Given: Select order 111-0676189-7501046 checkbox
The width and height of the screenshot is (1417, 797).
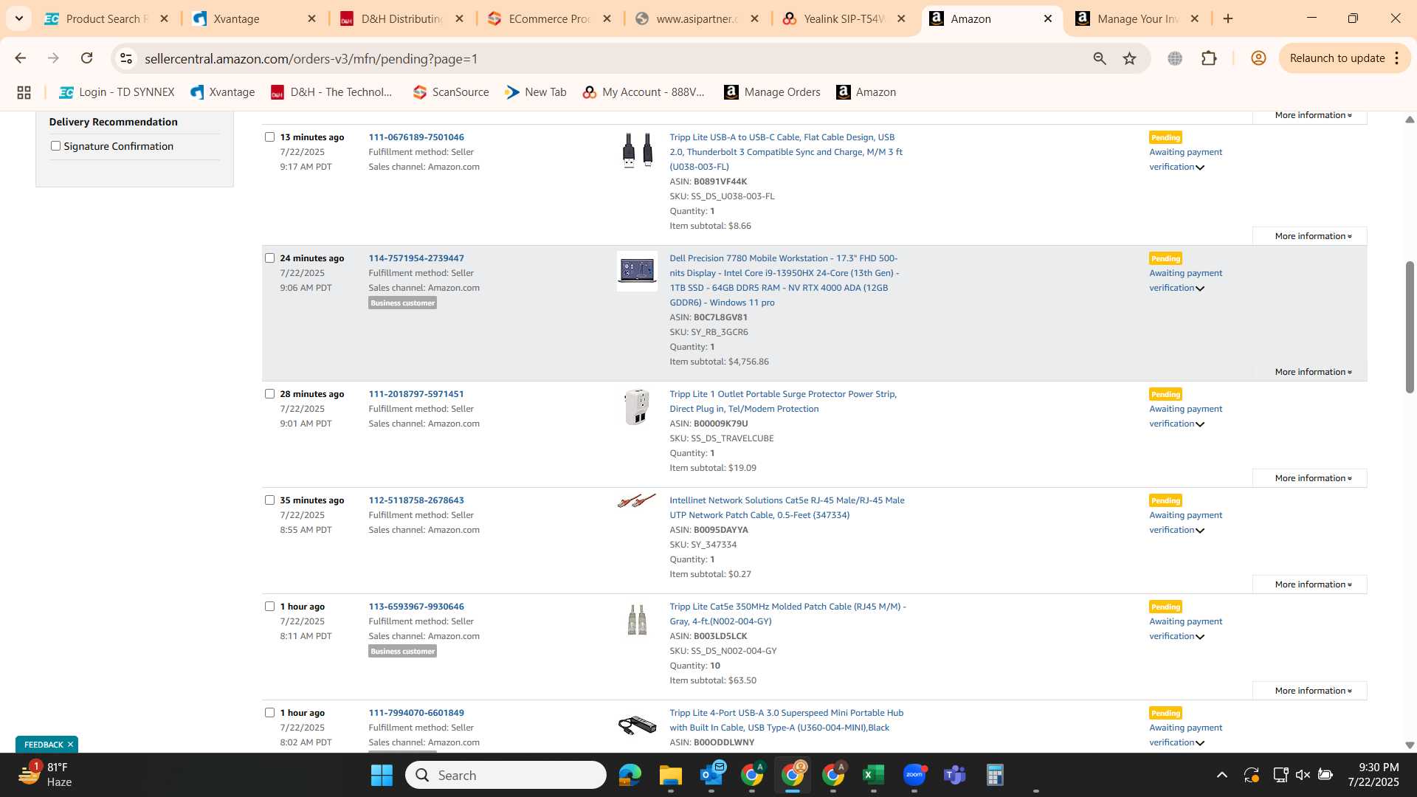Looking at the screenshot, I should tap(269, 137).
